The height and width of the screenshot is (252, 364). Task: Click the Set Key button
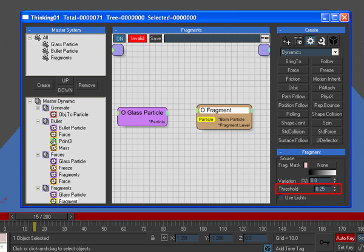point(345,247)
